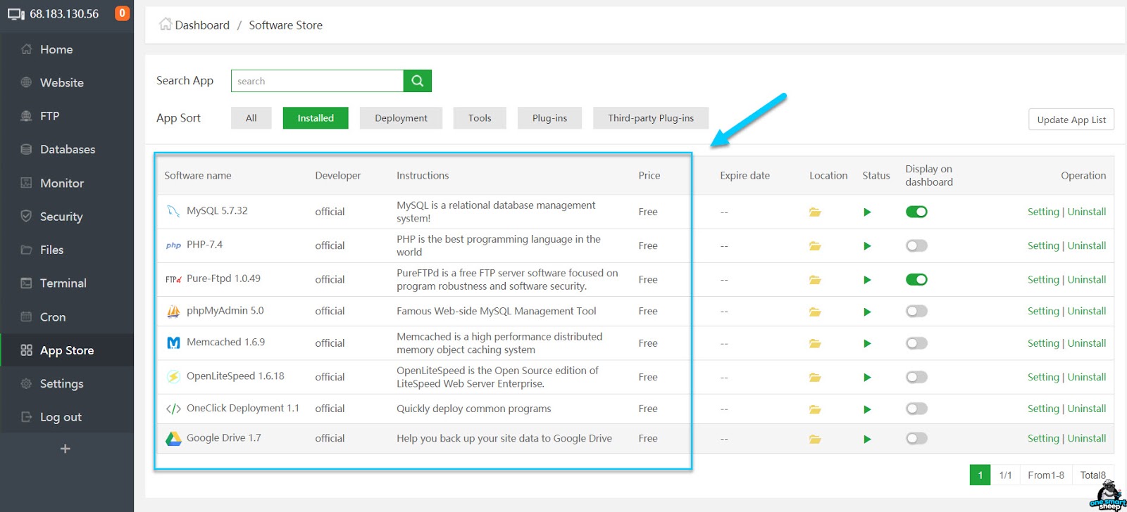The width and height of the screenshot is (1127, 512).
Task: Click the Pure-Ftpd status play icon
Action: (867, 279)
